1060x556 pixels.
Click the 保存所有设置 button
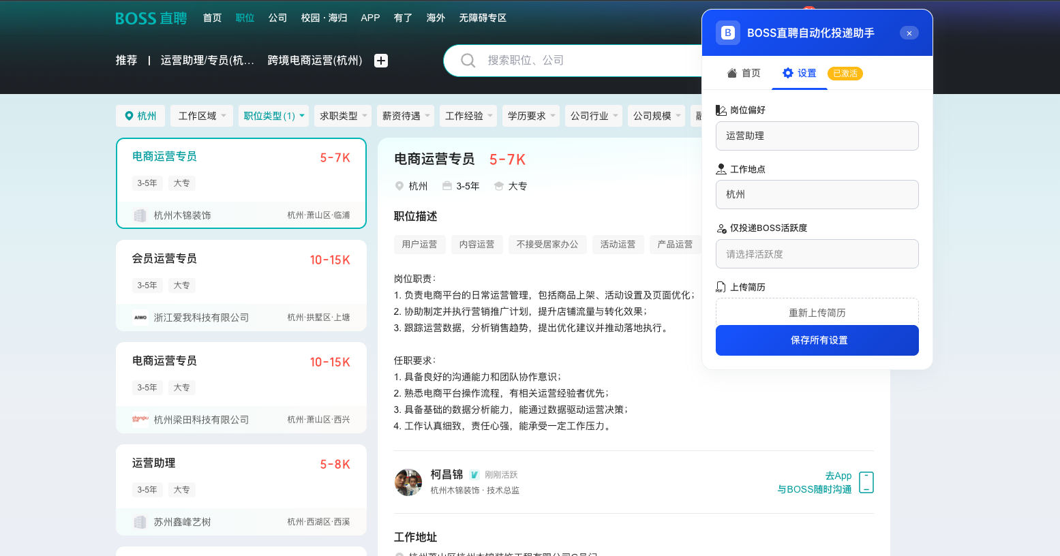pos(817,340)
